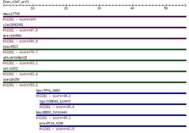Click the K02261 score=87.8 text
189x133 pixels.
[20, 30]
